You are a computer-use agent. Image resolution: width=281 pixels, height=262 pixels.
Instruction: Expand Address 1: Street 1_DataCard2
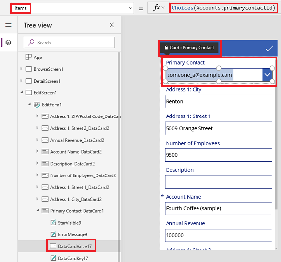point(37,187)
